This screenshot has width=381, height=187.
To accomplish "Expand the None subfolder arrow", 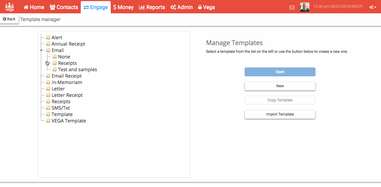I will pyautogui.click(x=48, y=57).
